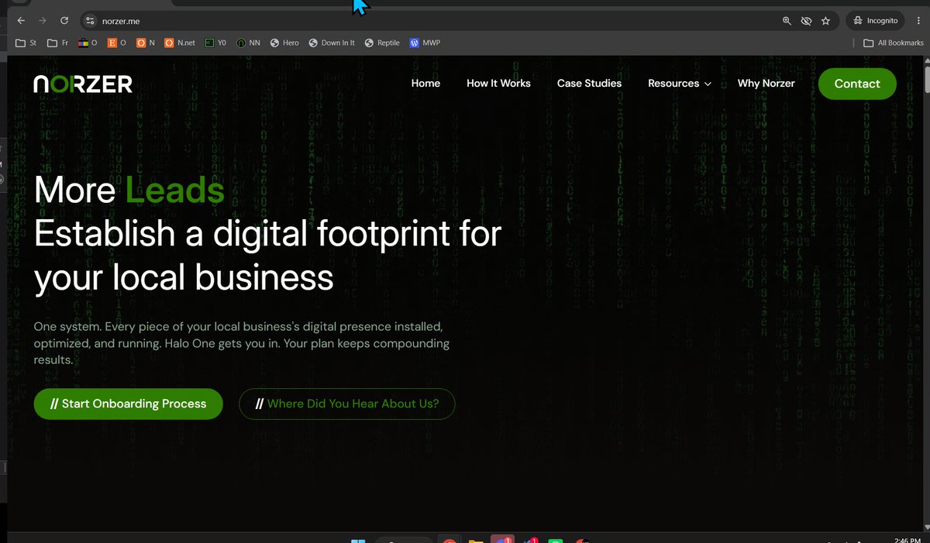Go back using the browser back arrow

[x=21, y=21]
